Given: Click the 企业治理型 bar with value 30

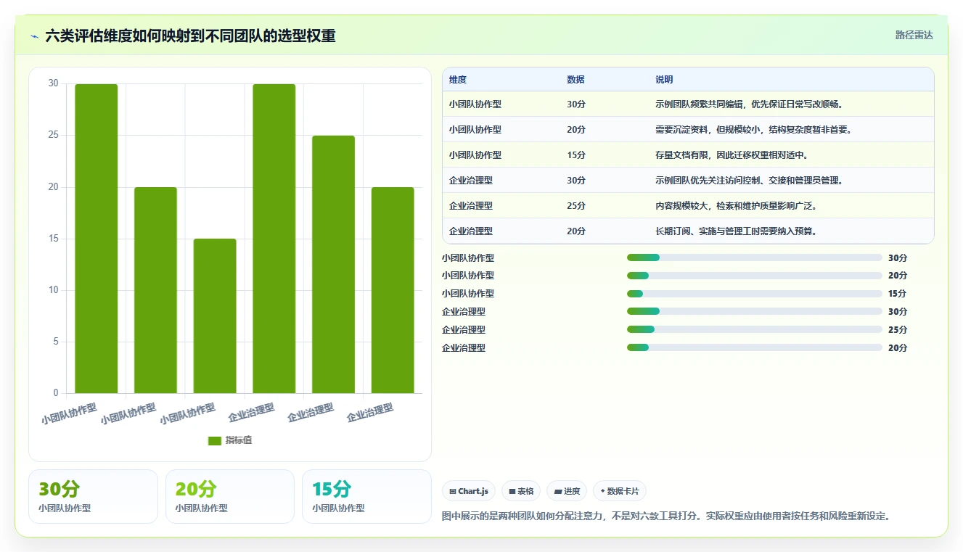Looking at the screenshot, I should point(274,239).
